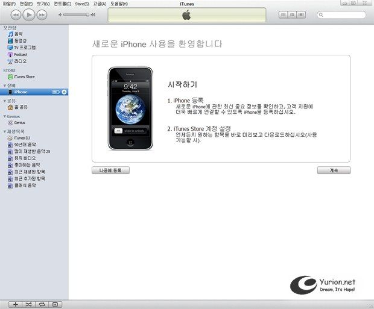This screenshot has width=374, height=309.
Task: Collapse the 재생목록 playlists section
Action: (x=5, y=131)
